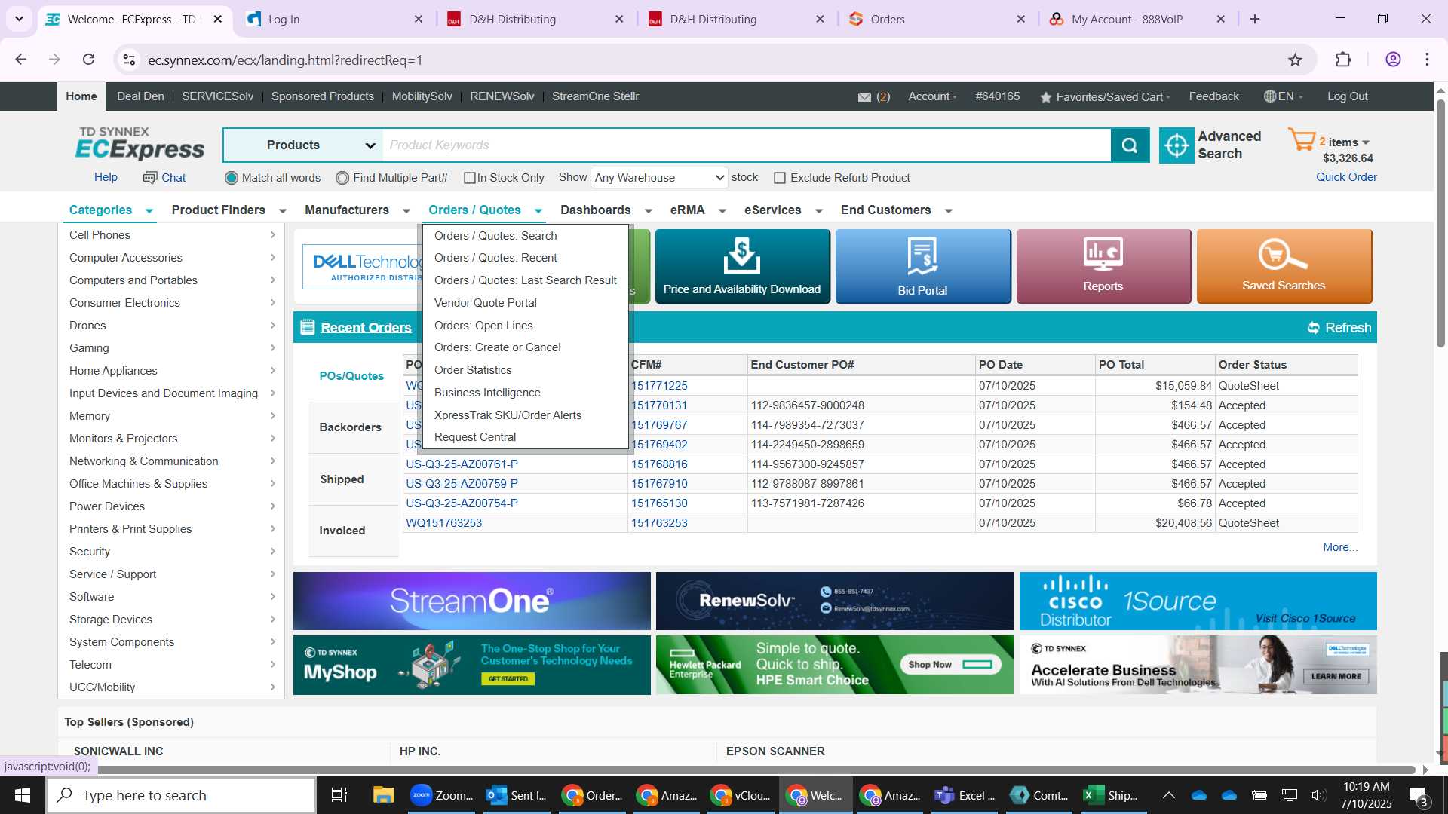Open order CFM# 151771225 link
This screenshot has width=1448, height=814.
659,386
